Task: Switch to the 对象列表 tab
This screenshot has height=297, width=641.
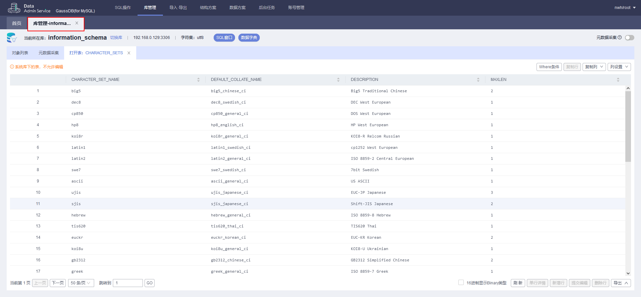Action: pos(20,53)
